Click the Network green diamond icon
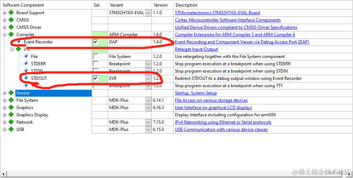The width and height of the screenshot is (353, 178). tap(11, 122)
